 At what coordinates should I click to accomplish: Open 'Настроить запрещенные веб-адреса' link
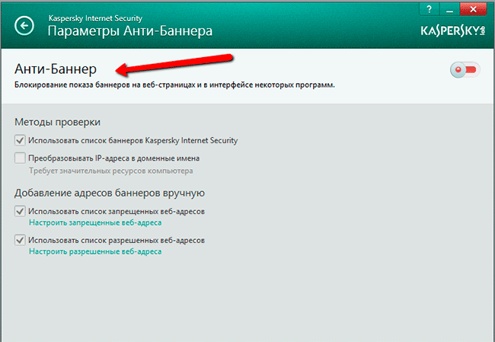(95, 222)
